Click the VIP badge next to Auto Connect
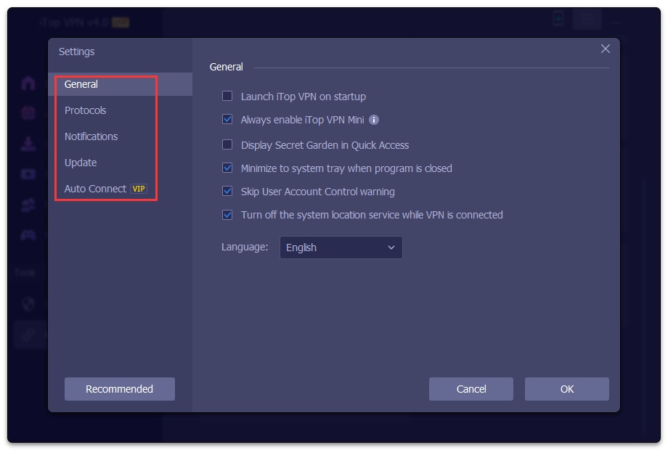The width and height of the screenshot is (668, 450). [x=139, y=189]
